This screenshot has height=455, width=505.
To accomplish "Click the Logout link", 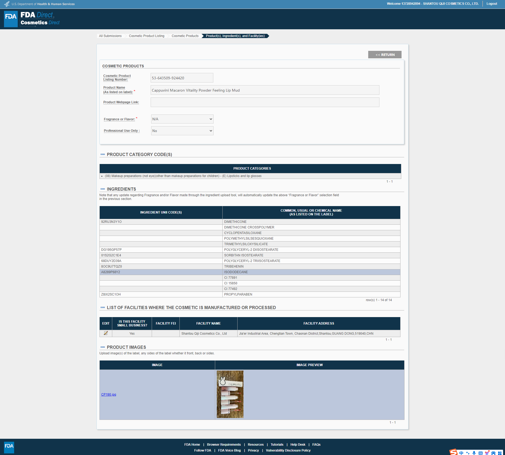I will [492, 4].
